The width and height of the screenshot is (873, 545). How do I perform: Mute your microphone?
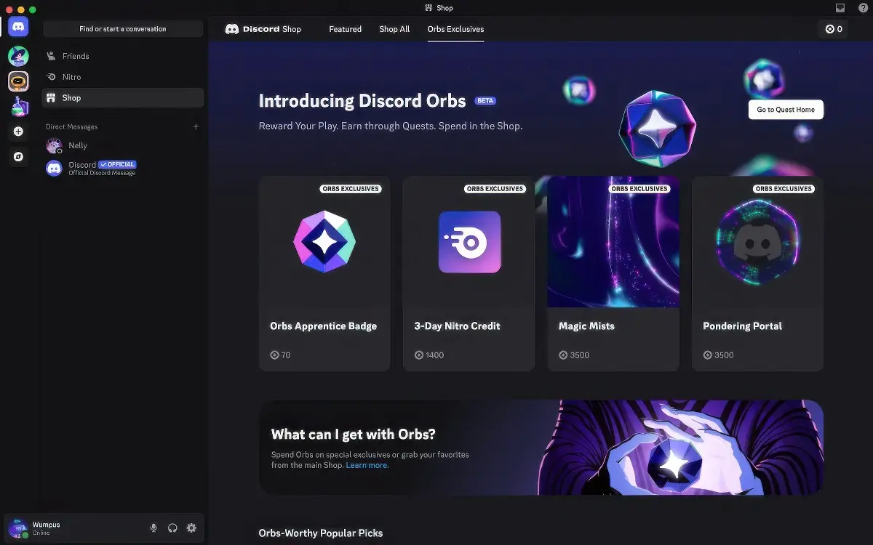coord(154,528)
